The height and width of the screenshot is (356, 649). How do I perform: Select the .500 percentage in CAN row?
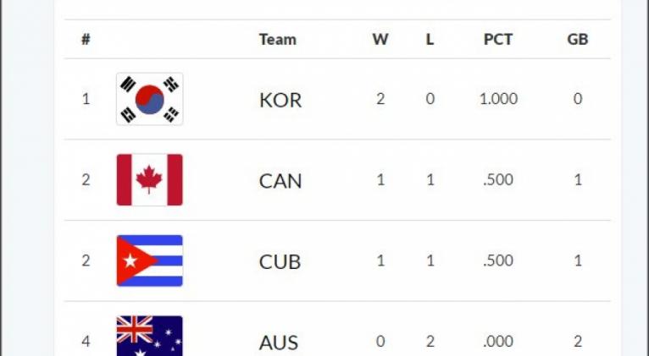pos(498,180)
